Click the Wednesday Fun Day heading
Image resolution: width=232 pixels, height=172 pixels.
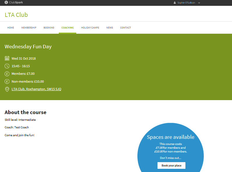tap(28, 47)
